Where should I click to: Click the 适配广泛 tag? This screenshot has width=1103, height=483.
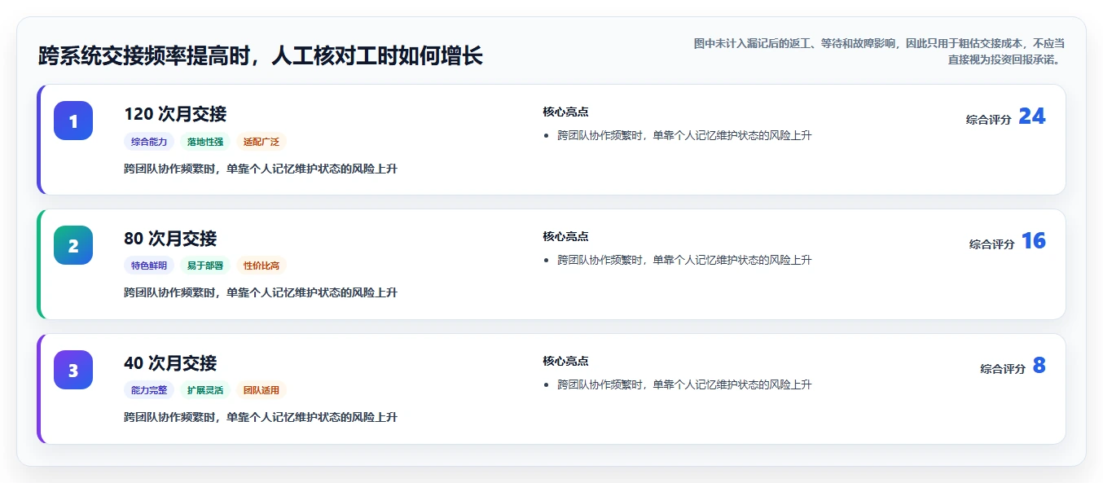[261, 142]
